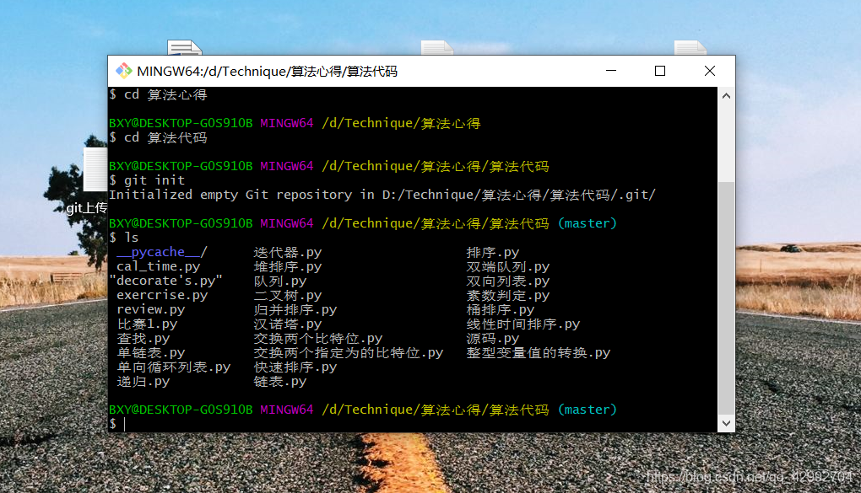
Task: Click the 交换两个比特位.py file name
Action: click(318, 338)
